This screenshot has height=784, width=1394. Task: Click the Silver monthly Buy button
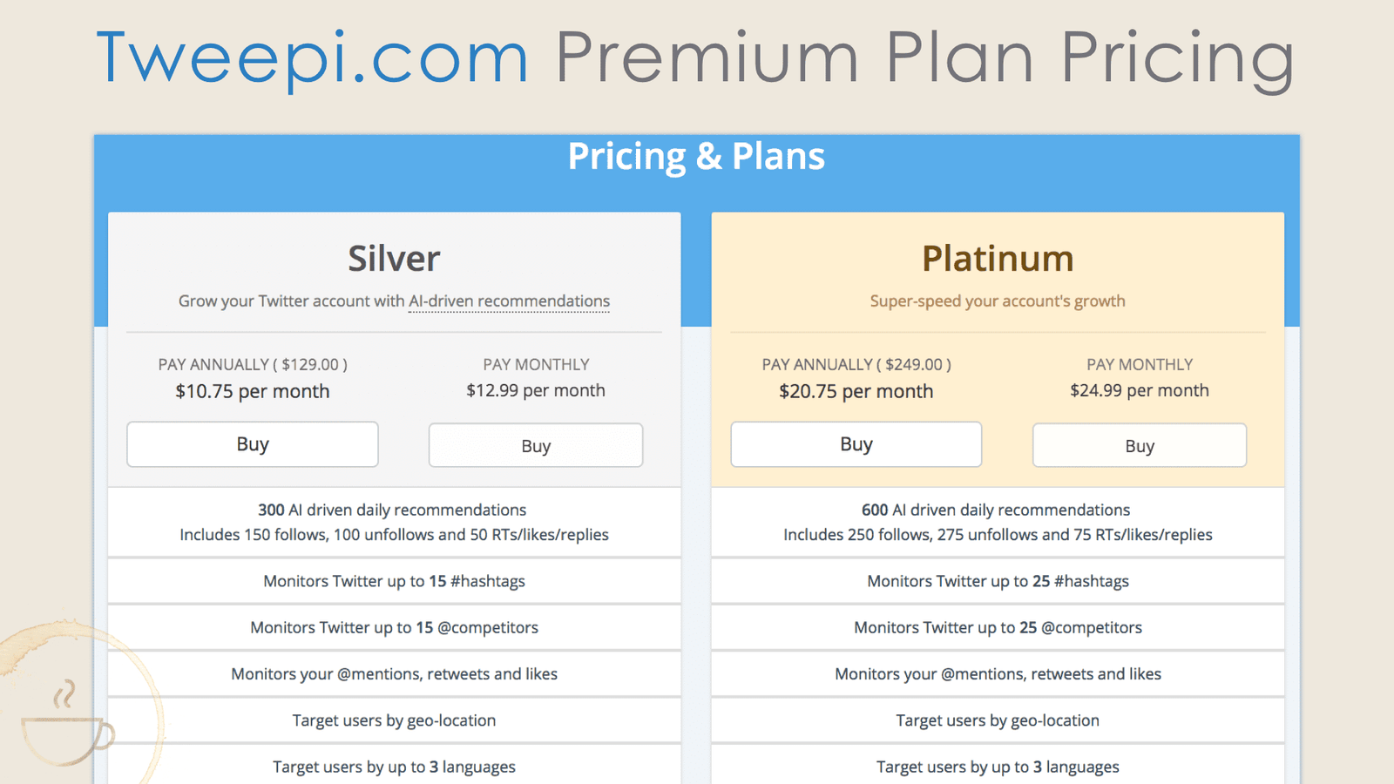[535, 444]
